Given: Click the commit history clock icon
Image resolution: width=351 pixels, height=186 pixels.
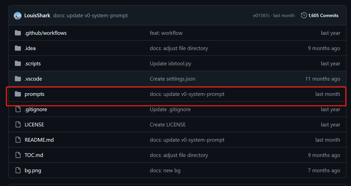Looking at the screenshot, I should point(304,16).
